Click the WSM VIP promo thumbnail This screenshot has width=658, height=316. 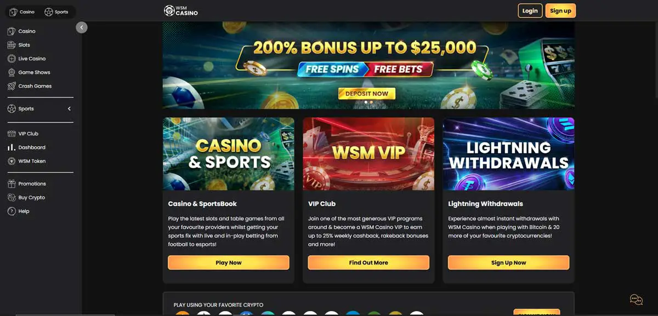click(x=368, y=154)
